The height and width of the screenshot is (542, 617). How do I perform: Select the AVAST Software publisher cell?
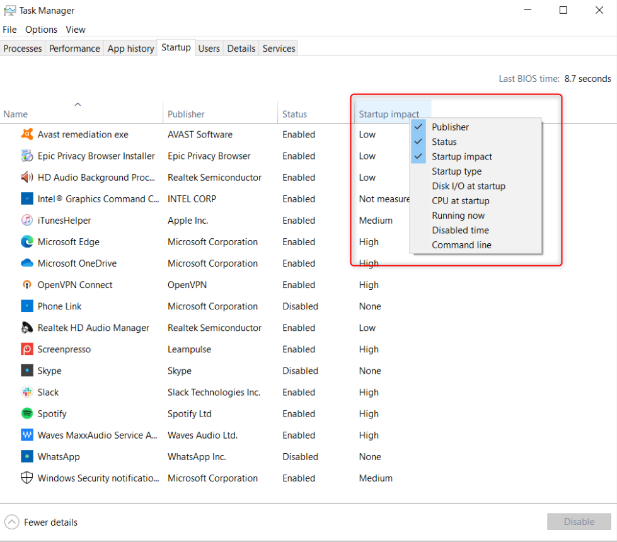click(x=200, y=135)
